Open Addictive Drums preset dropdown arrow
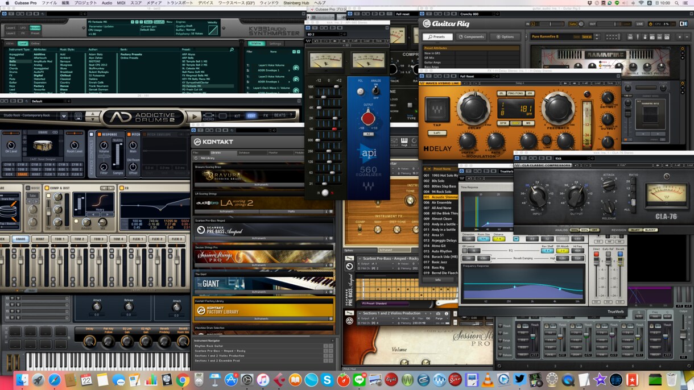 [x=63, y=116]
